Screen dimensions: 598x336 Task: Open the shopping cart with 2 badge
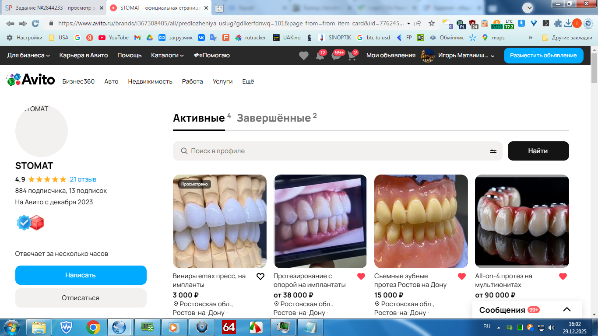[352, 56]
